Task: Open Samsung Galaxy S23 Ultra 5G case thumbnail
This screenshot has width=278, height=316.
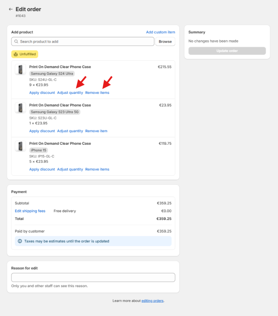Action: tap(20, 108)
